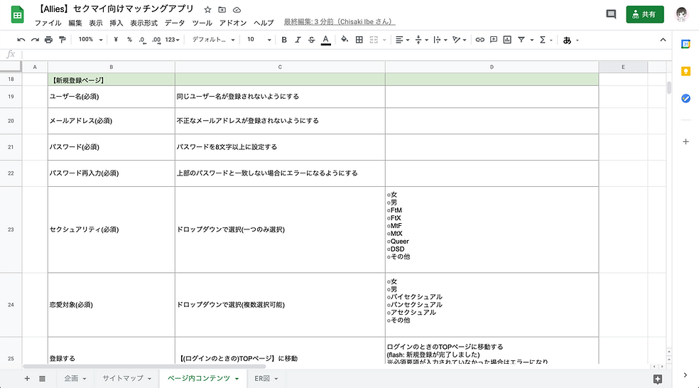Choose text color with underlined A
Viewport: 699px width, 388px height.
click(x=326, y=40)
